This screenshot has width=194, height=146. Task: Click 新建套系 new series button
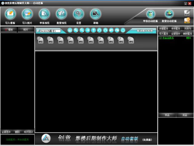164,29
